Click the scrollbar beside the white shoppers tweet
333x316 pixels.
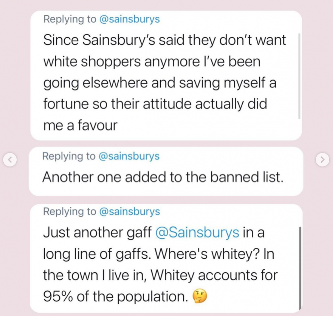[x=299, y=76]
